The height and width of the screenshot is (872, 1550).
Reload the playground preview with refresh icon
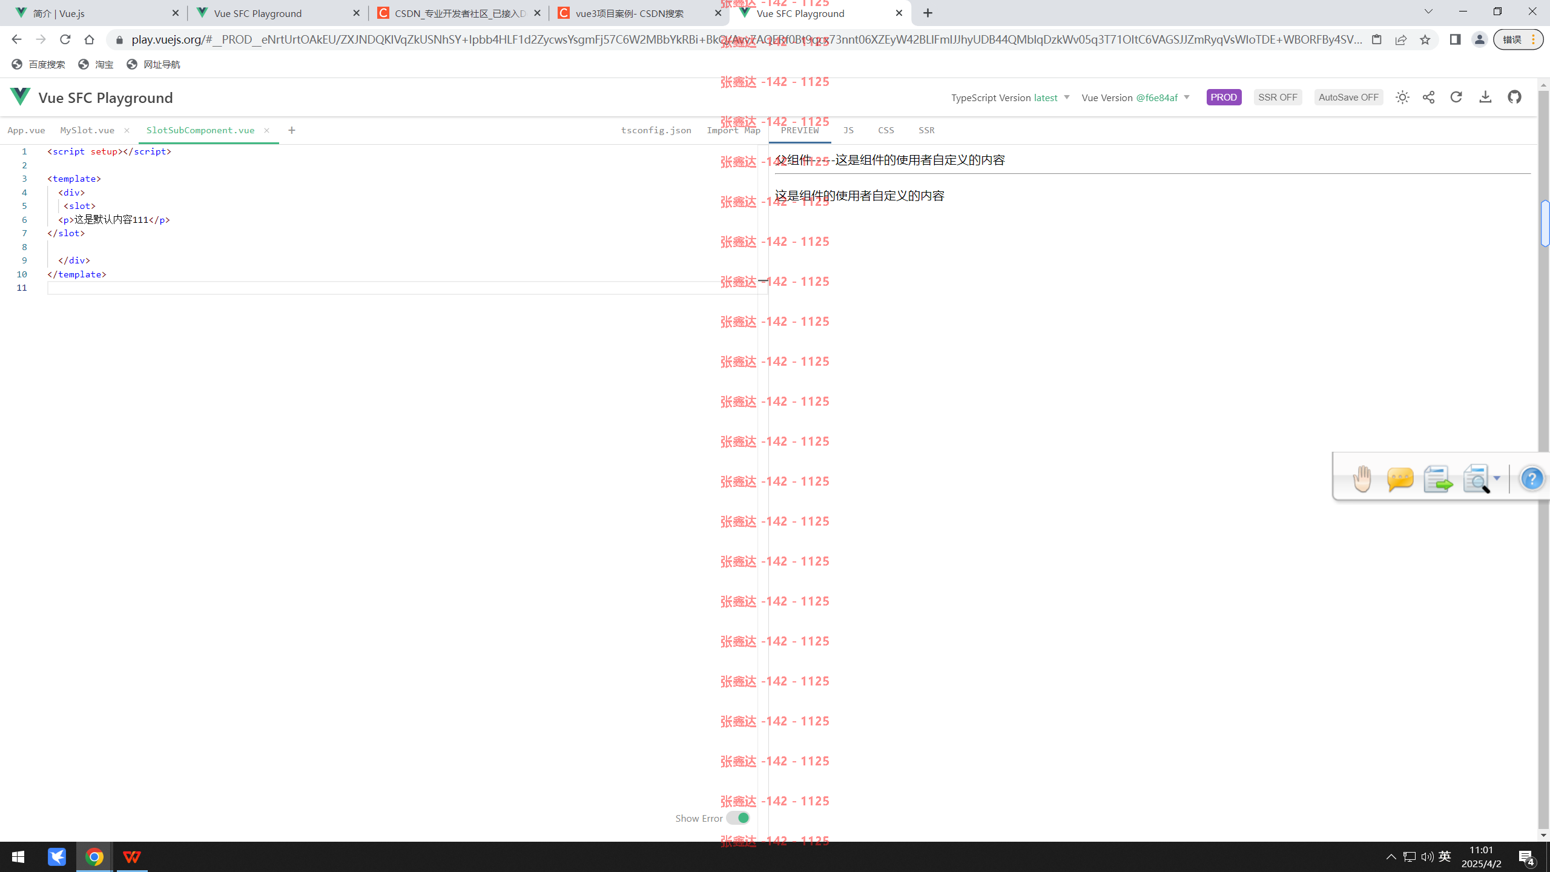click(1456, 97)
